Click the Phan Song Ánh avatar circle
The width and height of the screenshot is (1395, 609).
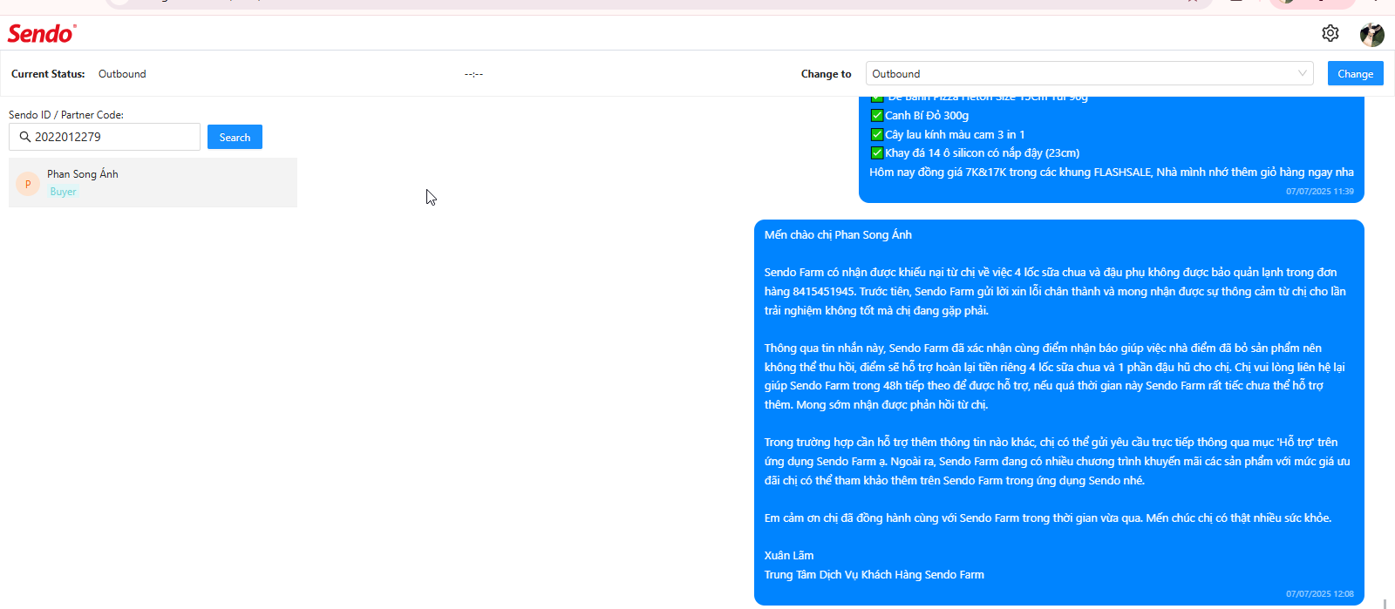tap(28, 184)
